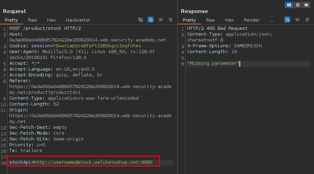Switch to top-bottom split layout
314x174 pixels.
[297, 5]
